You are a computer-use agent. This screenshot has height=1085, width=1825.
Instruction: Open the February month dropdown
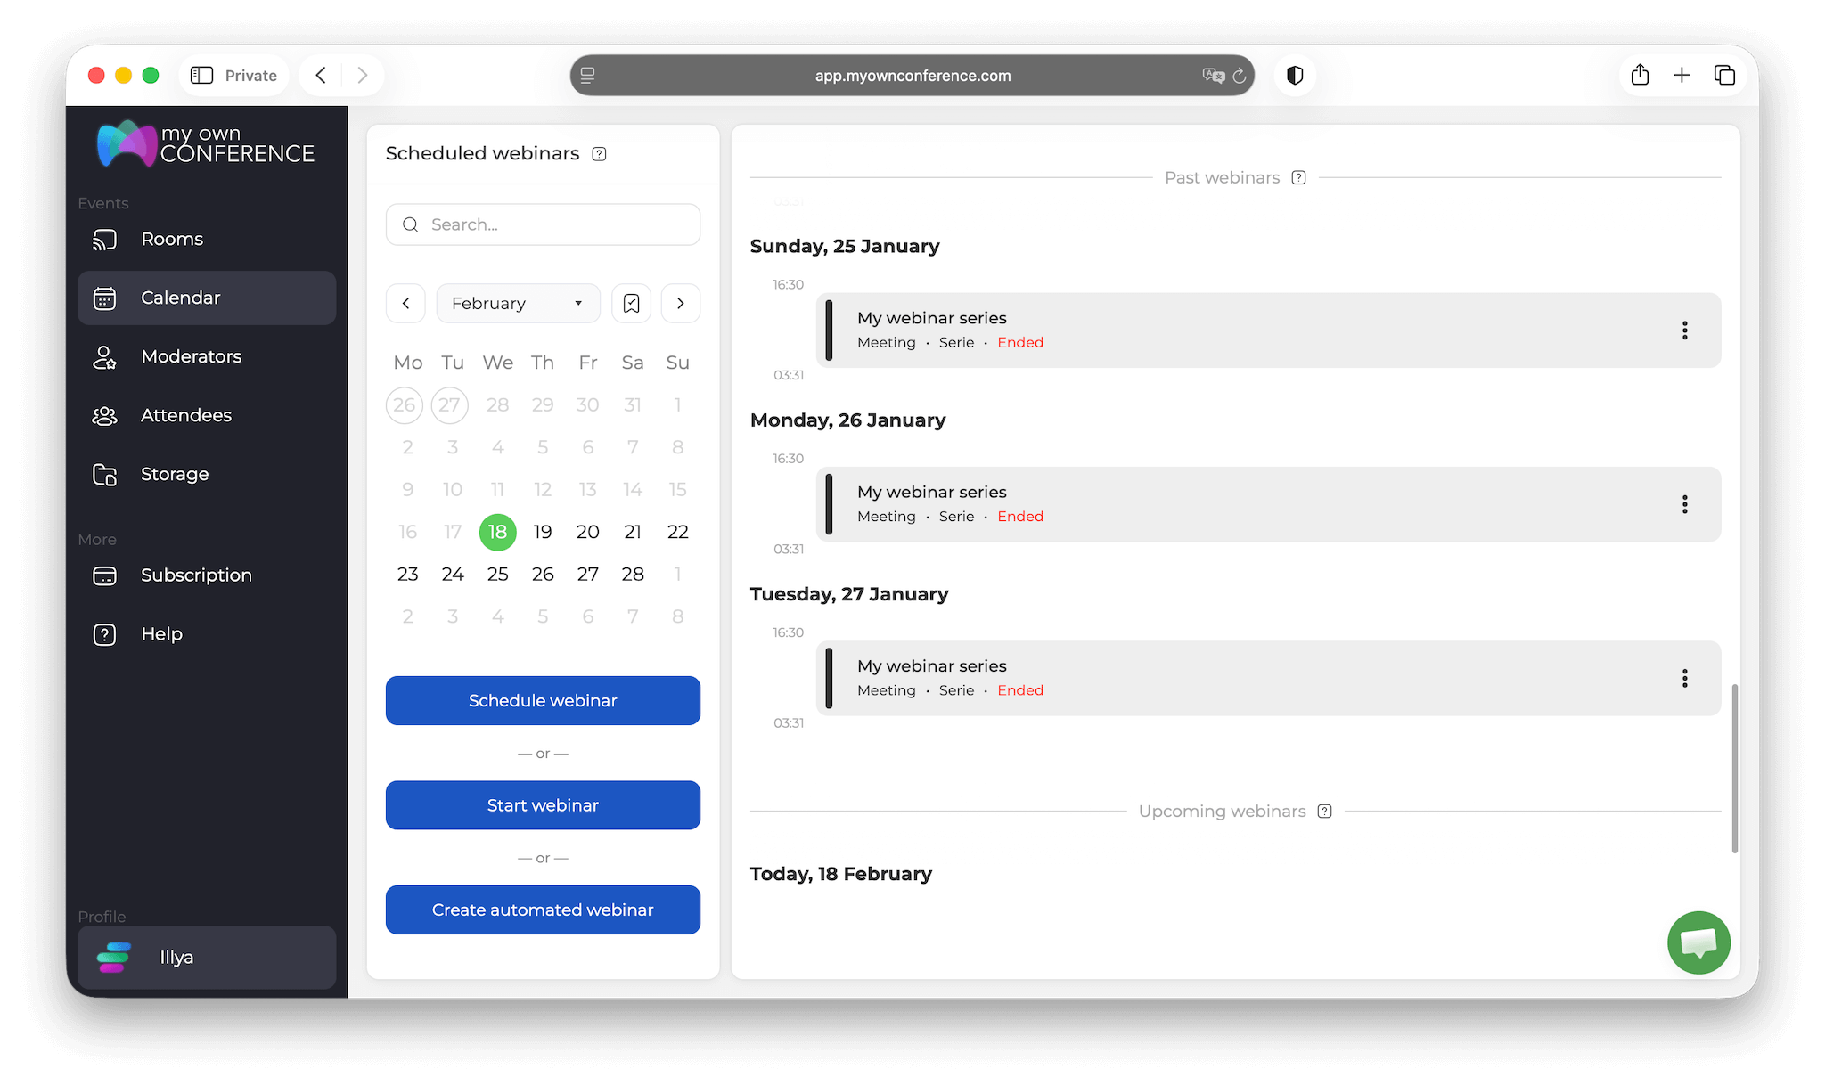pos(518,303)
